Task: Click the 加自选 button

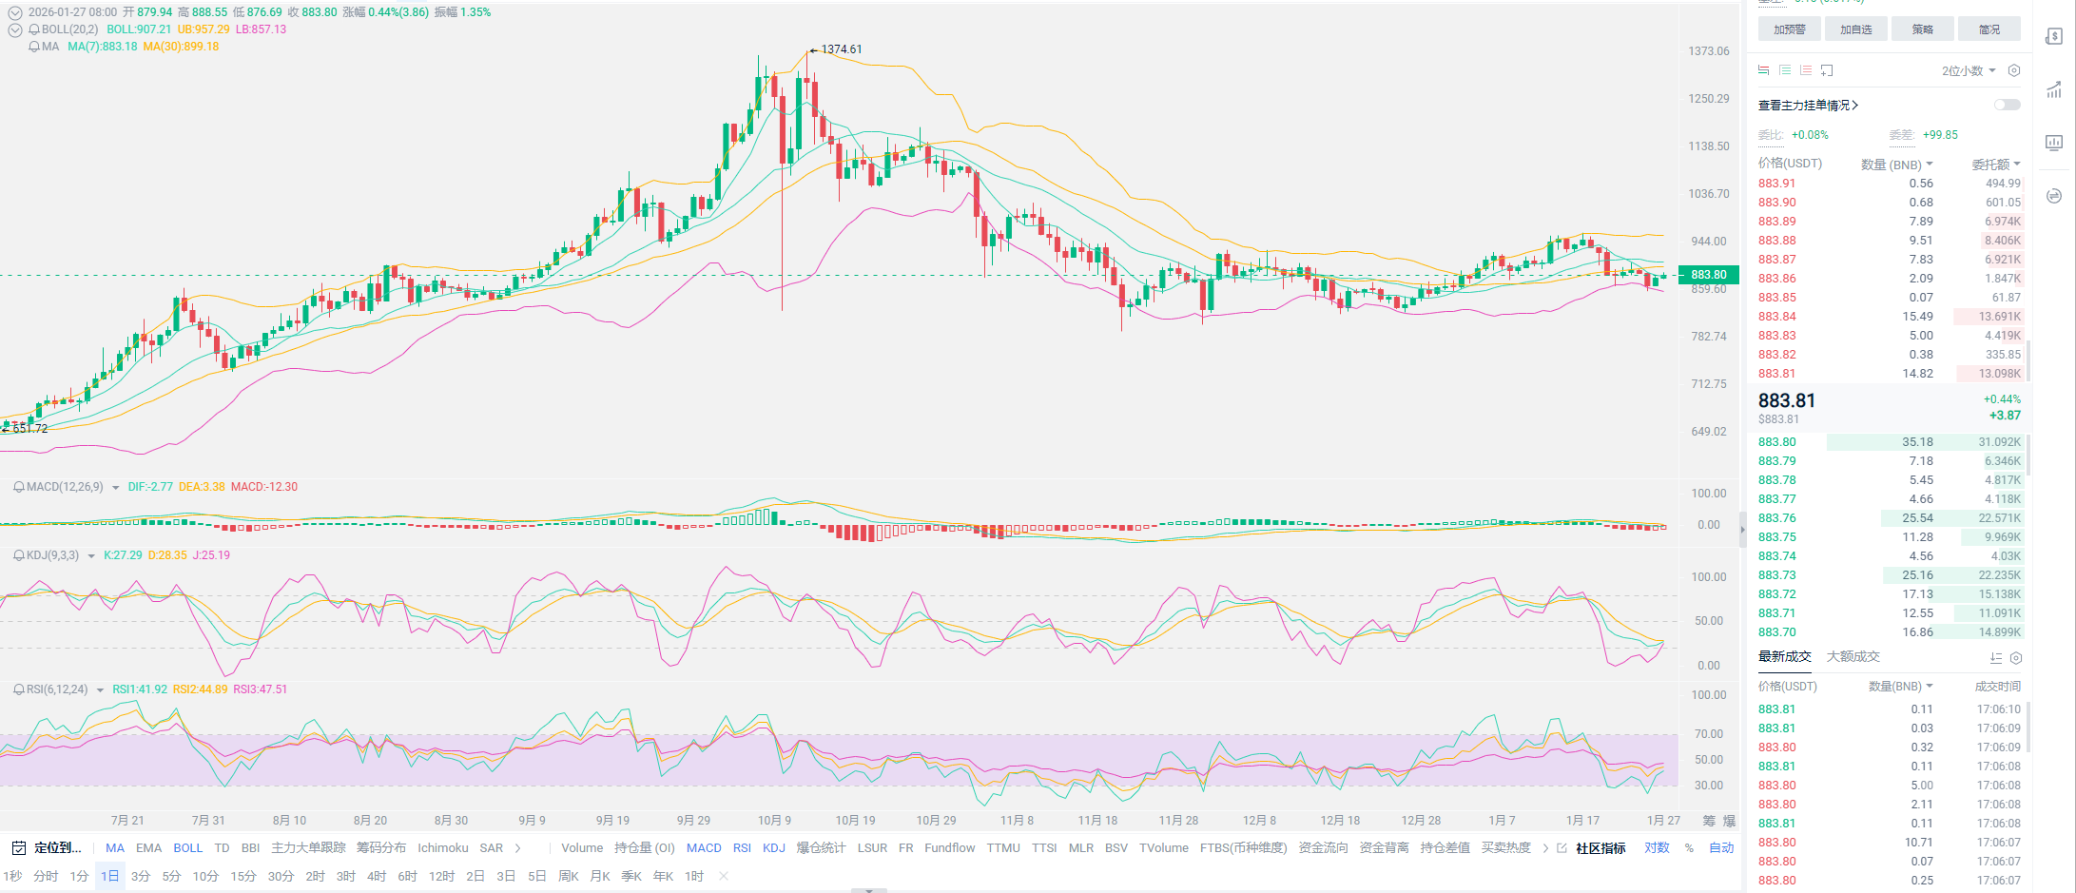Action: [1855, 29]
